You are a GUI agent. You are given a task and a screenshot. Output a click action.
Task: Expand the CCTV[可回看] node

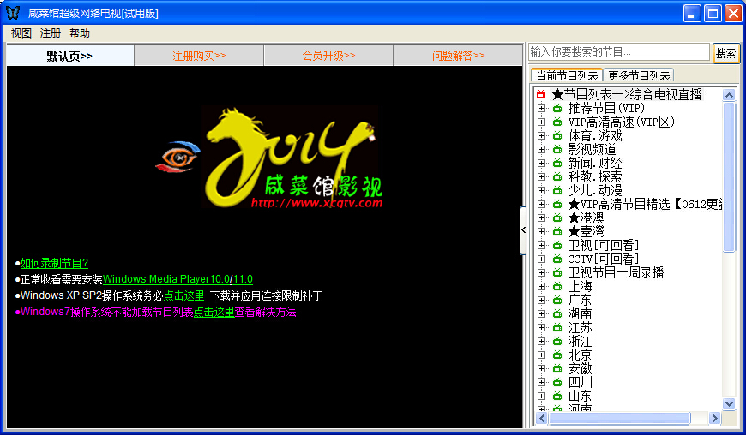[541, 259]
